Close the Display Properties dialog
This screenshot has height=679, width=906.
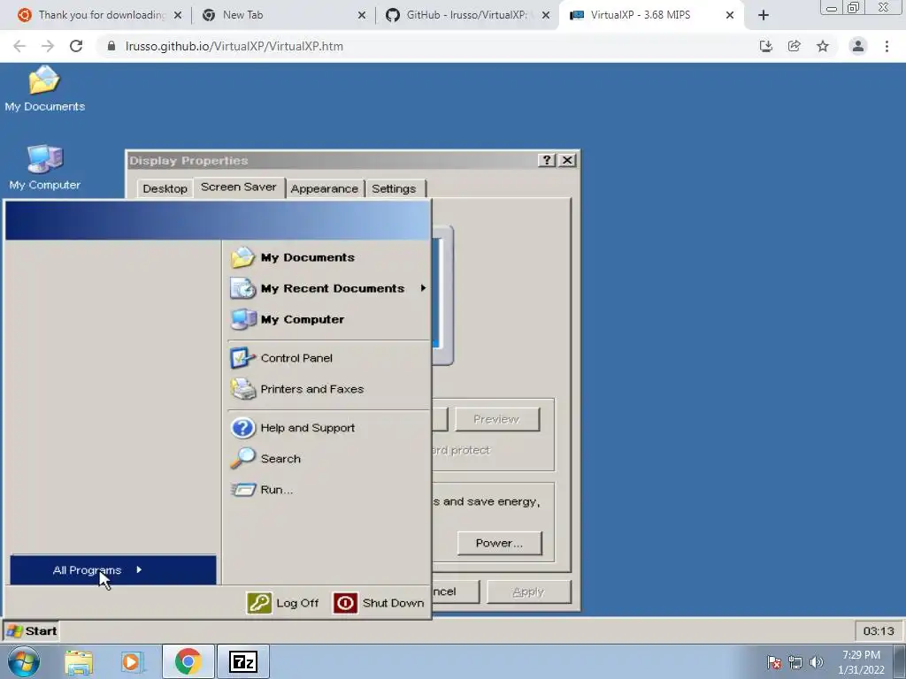click(567, 160)
